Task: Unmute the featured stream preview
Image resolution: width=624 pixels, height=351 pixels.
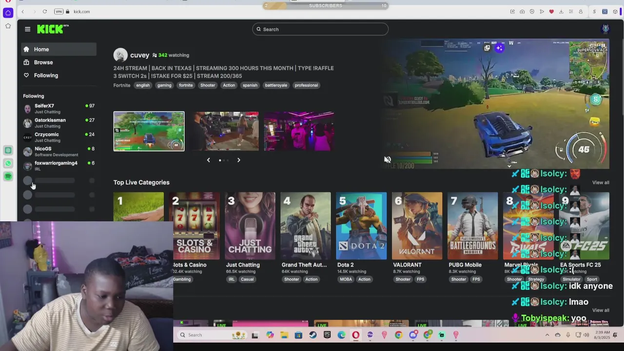Action: 388,159
